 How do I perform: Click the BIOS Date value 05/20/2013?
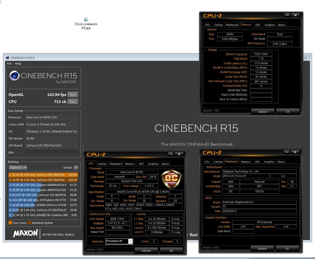(259, 211)
